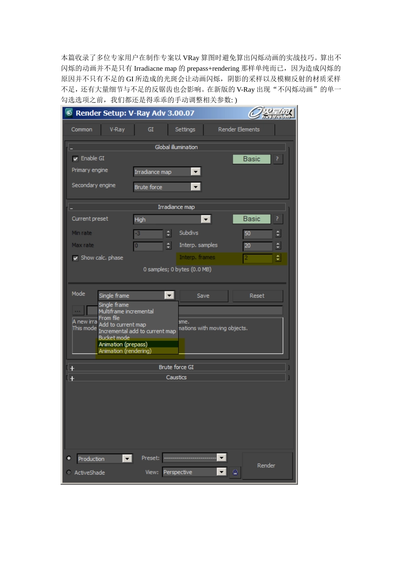Choose Single frame in mode list
The height and width of the screenshot is (569, 402).
(138, 305)
